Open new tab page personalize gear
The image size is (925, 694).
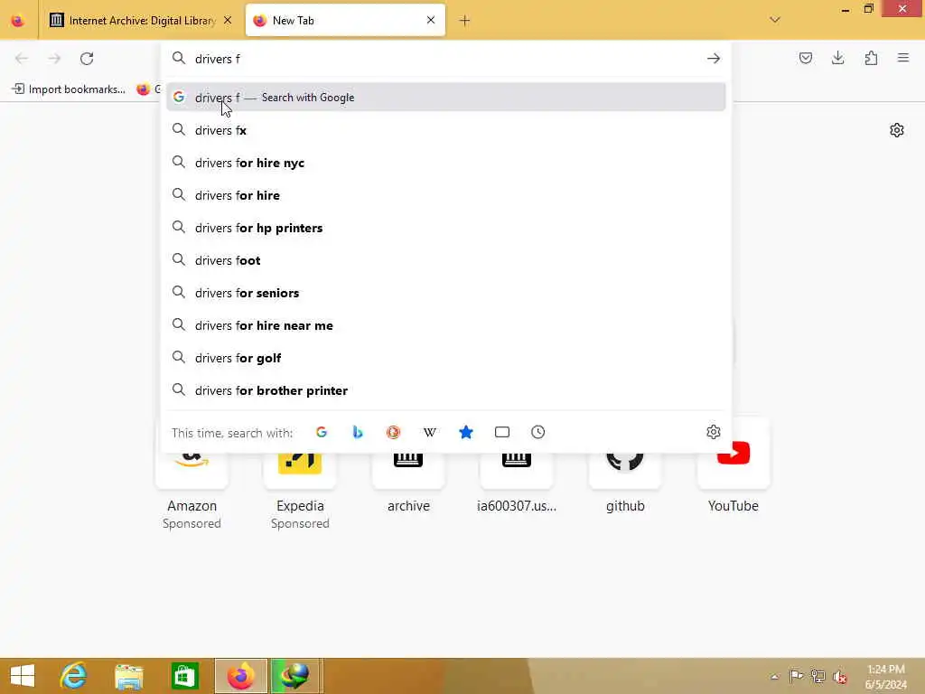click(x=897, y=130)
